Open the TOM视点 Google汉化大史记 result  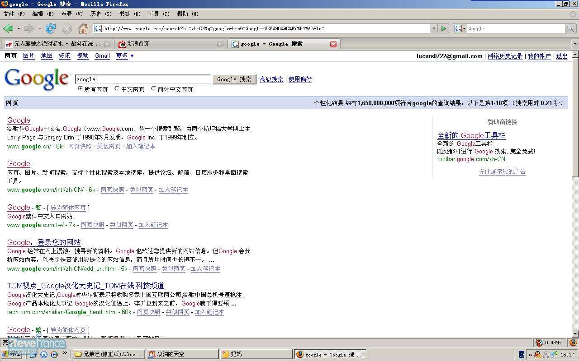click(x=85, y=286)
